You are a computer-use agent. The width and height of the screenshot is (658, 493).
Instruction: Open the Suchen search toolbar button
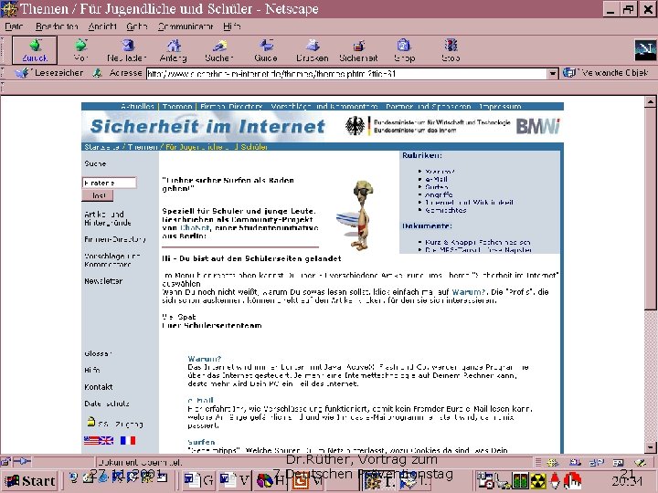(219, 50)
